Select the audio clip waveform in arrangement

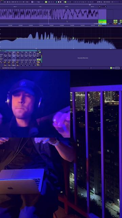point(49,14)
